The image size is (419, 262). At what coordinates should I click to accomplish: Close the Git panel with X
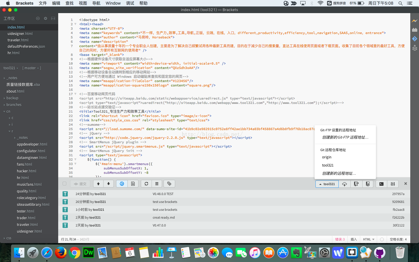406,184
